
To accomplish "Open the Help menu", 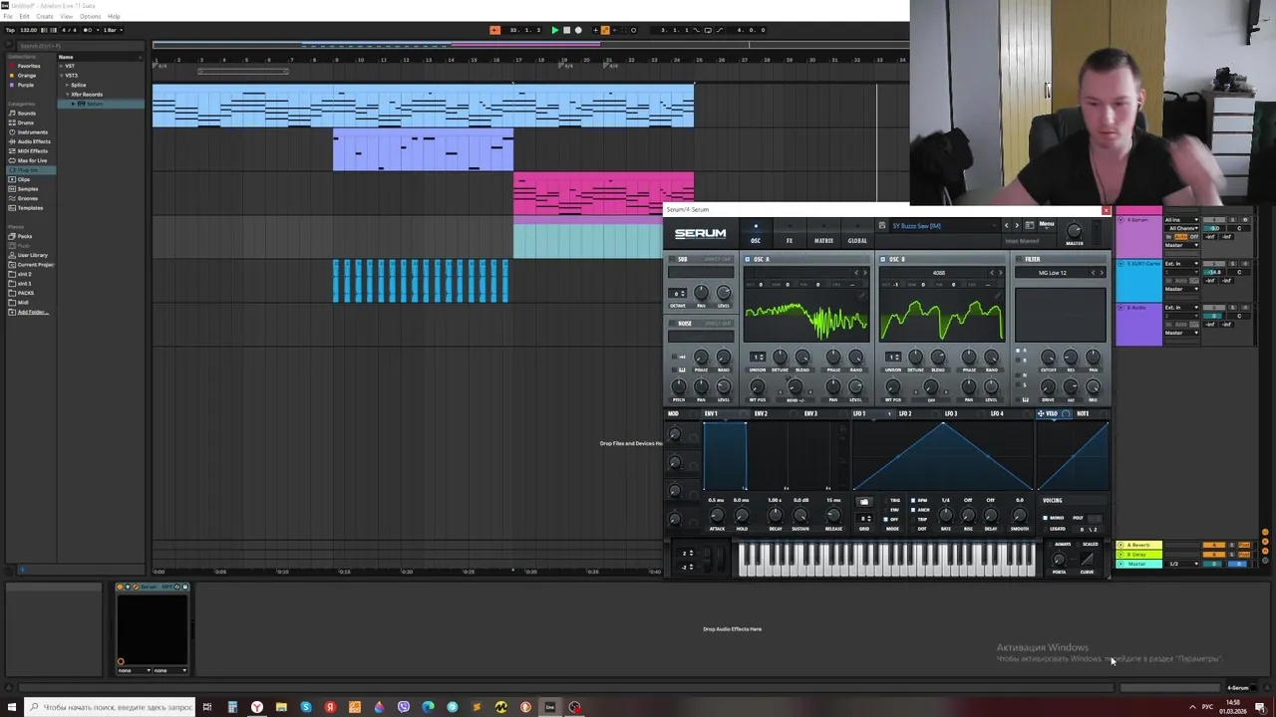I will coord(114,16).
